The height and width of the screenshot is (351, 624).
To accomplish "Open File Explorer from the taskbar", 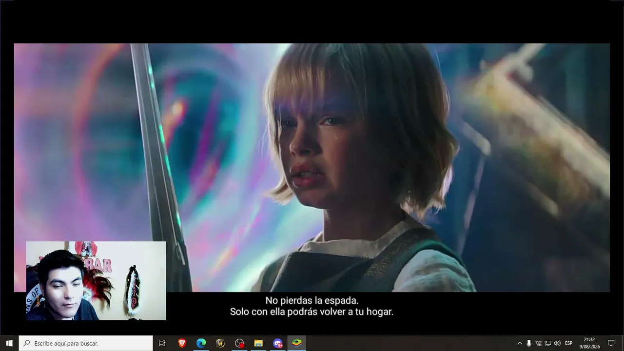I will (x=258, y=343).
